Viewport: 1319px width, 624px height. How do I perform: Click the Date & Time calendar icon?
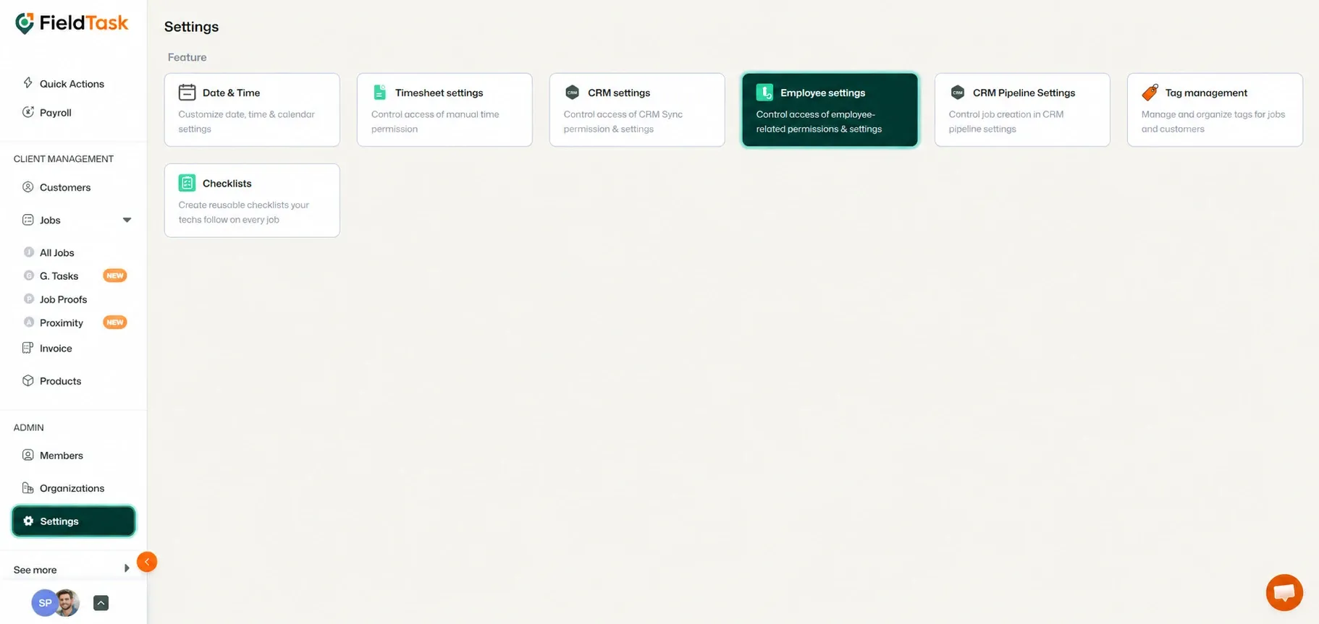tap(187, 93)
